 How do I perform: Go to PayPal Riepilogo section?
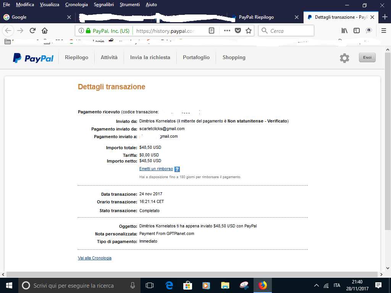76,57
